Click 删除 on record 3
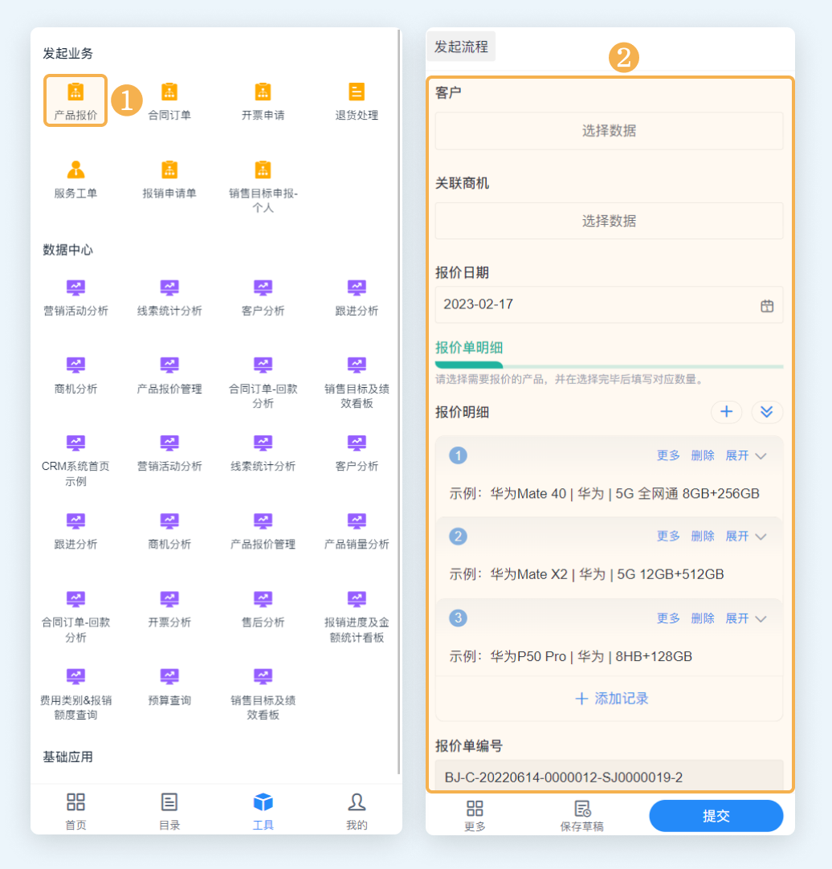Viewport: 832px width, 869px height. coord(702,618)
